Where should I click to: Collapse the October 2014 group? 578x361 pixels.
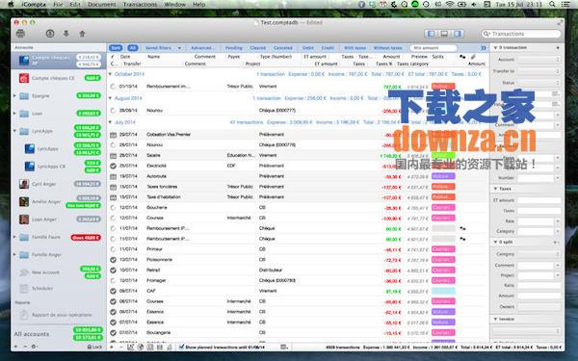pos(110,74)
